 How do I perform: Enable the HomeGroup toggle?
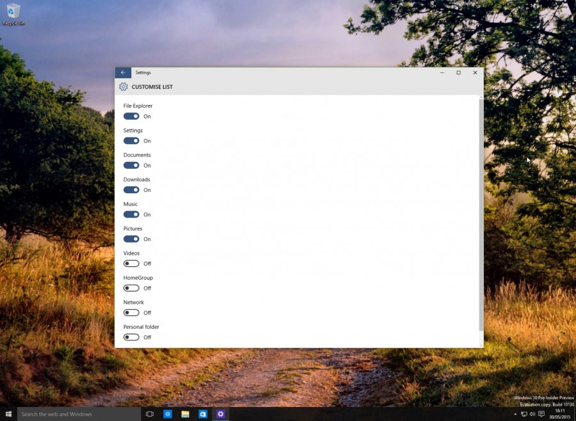click(131, 288)
